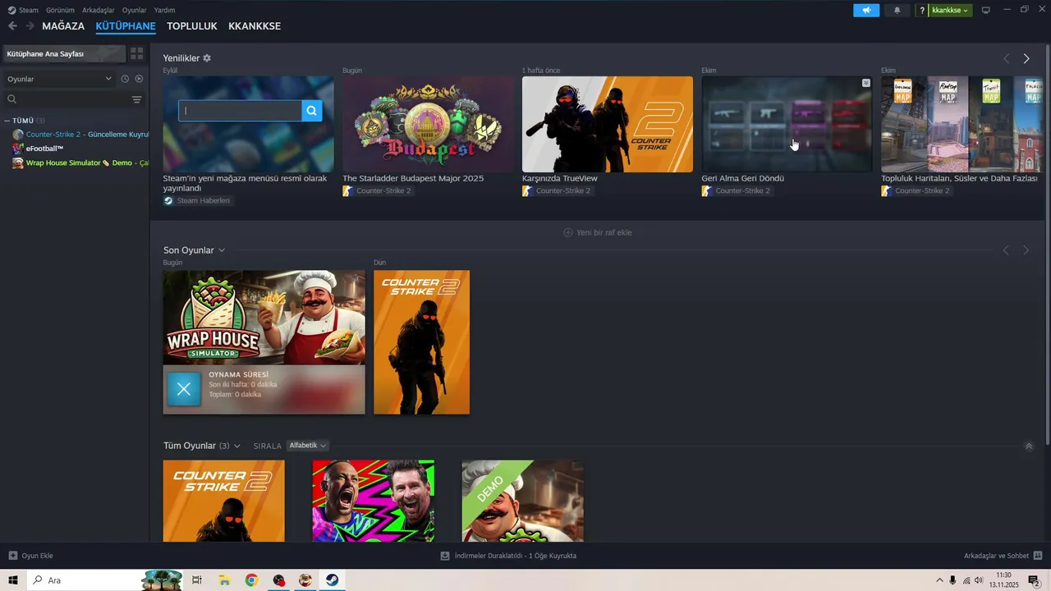Switch to the TOPLULUK tab
The height and width of the screenshot is (591, 1051).
click(192, 26)
